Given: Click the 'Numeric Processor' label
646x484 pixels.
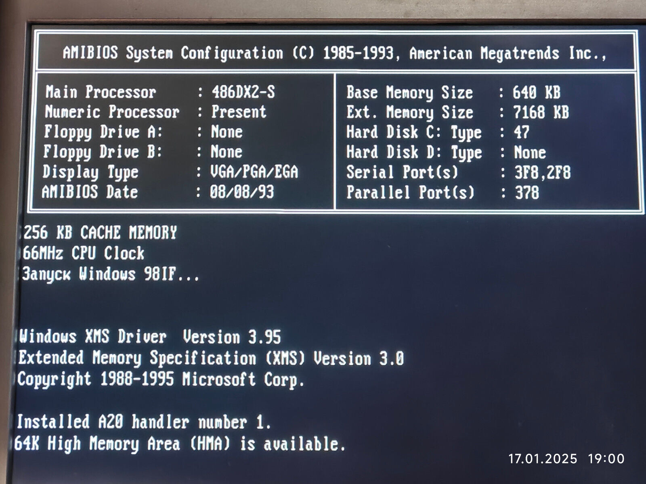Looking at the screenshot, I should point(112,112).
